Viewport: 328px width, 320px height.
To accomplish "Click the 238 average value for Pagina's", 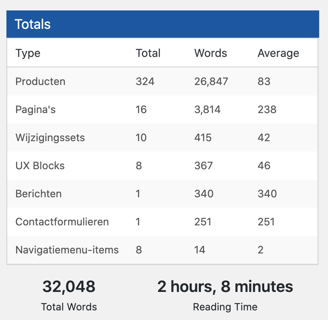I will tap(267, 109).
